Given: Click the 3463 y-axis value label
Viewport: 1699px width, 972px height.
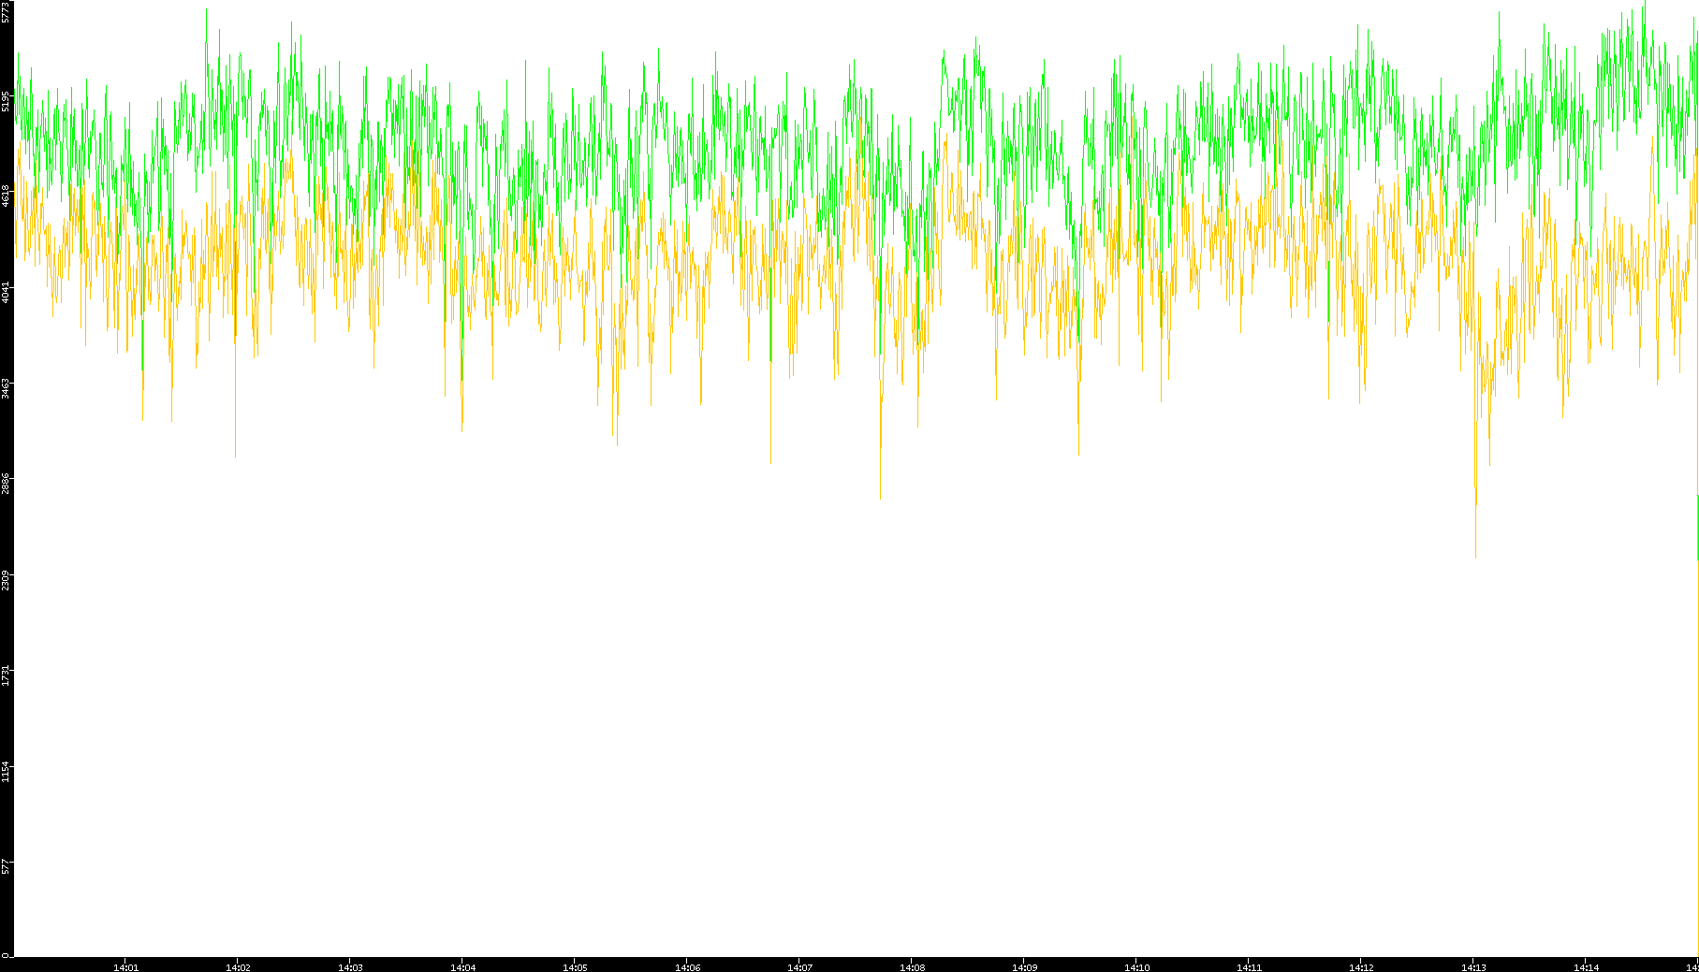Looking at the screenshot, I should [x=7, y=388].
